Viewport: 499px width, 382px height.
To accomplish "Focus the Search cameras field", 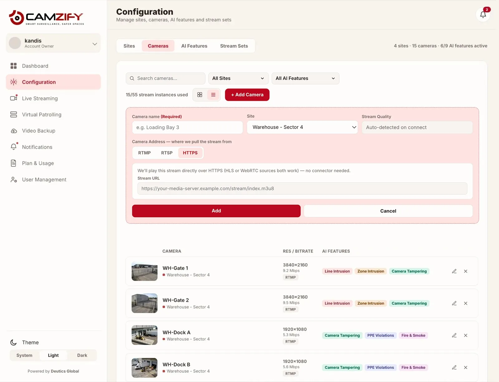I will 166,78.
